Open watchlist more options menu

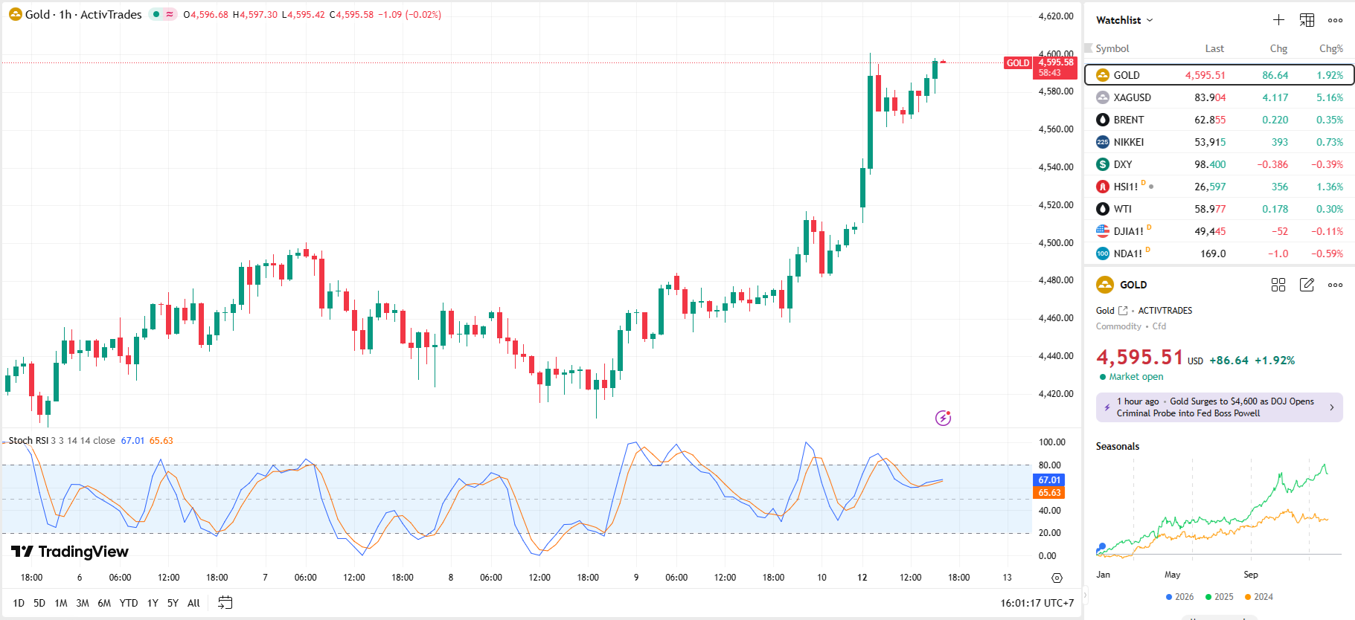click(1335, 20)
